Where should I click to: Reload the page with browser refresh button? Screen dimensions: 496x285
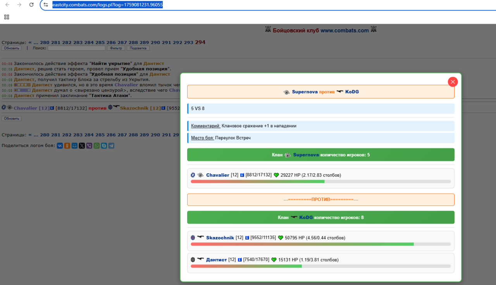(x=31, y=5)
